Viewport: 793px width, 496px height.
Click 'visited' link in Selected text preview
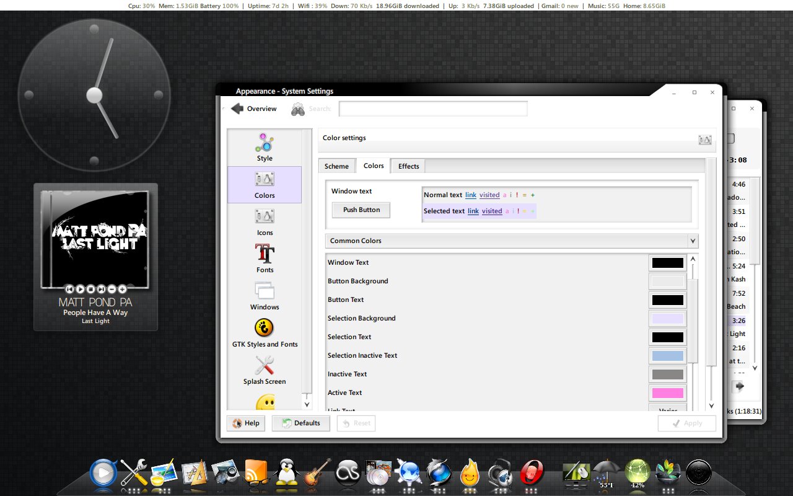click(x=492, y=211)
